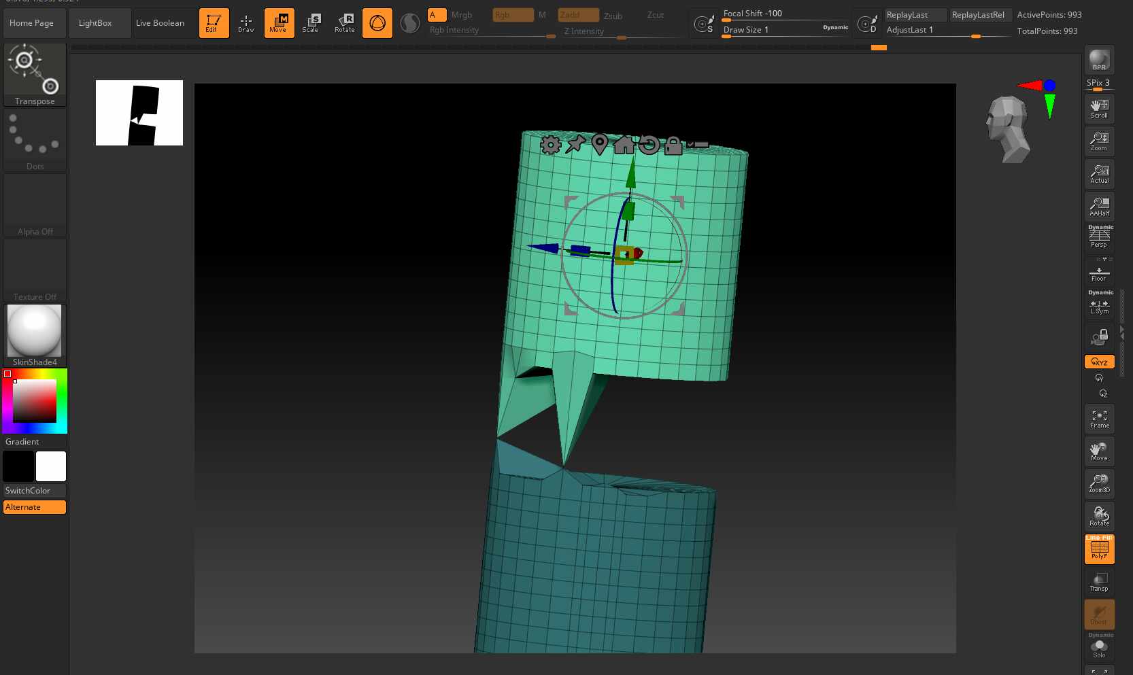Click the gizmo lock icon
The height and width of the screenshot is (675, 1133).
tap(673, 145)
